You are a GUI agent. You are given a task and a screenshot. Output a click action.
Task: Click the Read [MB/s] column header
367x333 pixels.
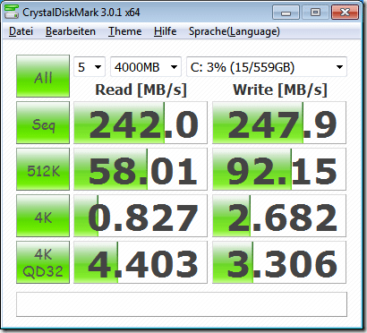141,90
